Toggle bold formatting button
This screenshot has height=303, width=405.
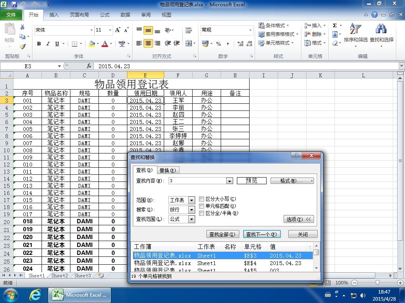point(39,44)
